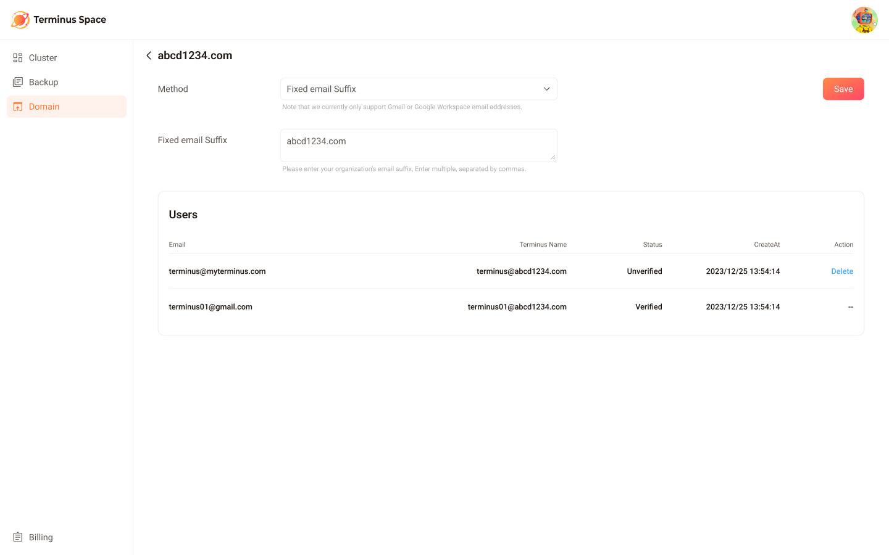This screenshot has height=555, width=889.
Task: Go back using the left chevron arrow
Action: tap(149, 55)
